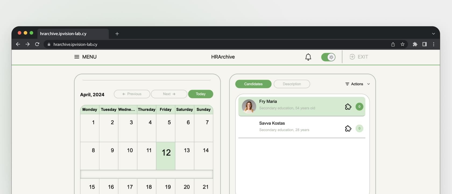Go to Next month
Screen dimensions: 452x194
[x=169, y=94]
